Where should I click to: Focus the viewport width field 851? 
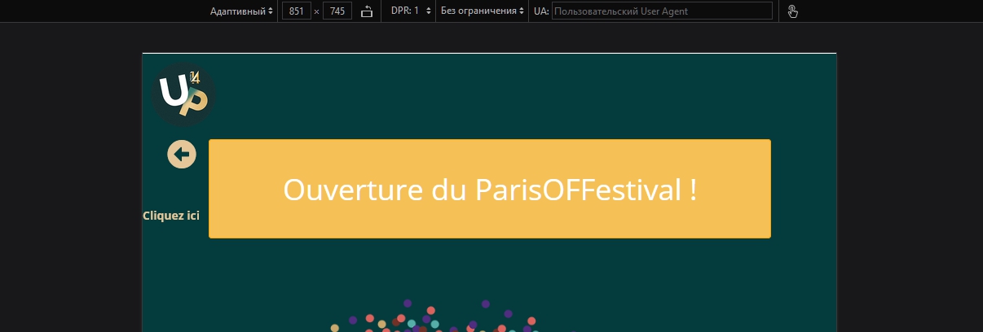click(x=296, y=11)
